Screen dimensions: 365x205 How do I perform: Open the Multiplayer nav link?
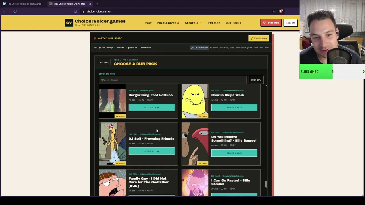click(x=168, y=23)
